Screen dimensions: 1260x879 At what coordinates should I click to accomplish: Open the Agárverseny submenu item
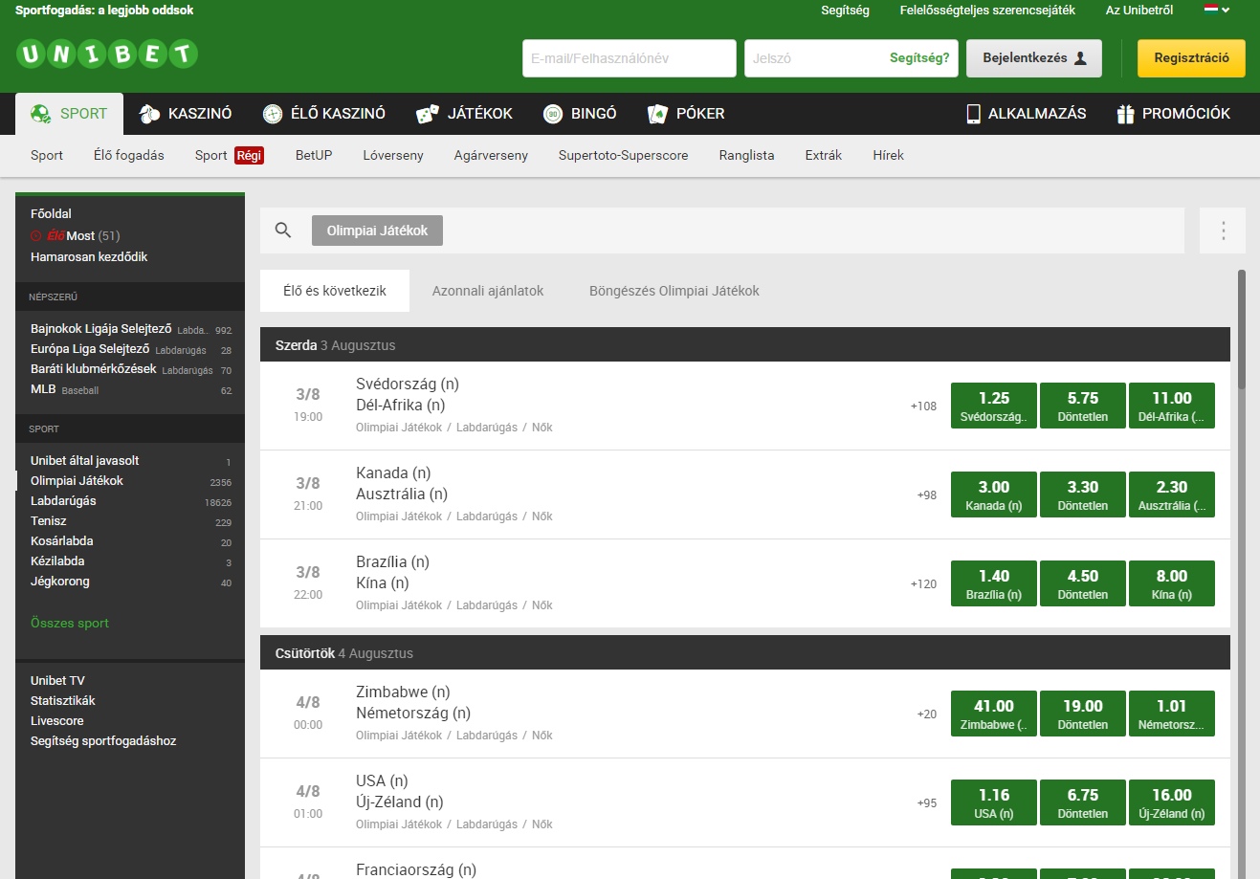(491, 155)
